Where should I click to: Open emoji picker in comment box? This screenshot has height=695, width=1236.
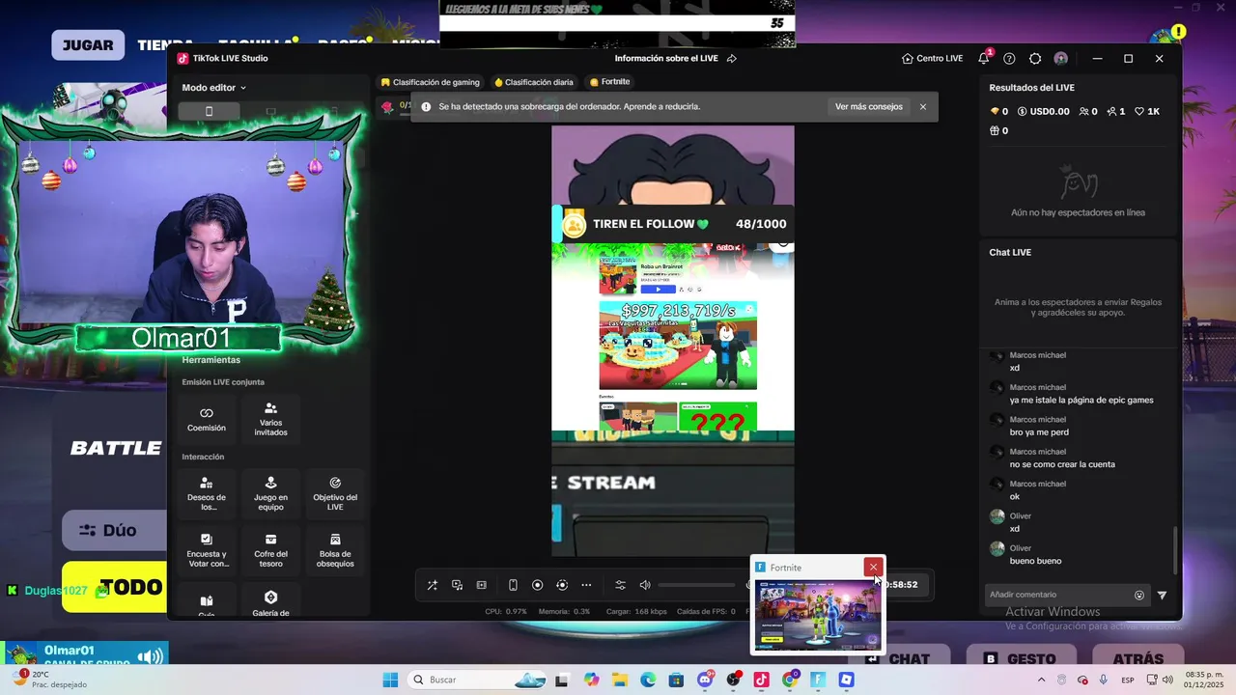[1139, 596]
